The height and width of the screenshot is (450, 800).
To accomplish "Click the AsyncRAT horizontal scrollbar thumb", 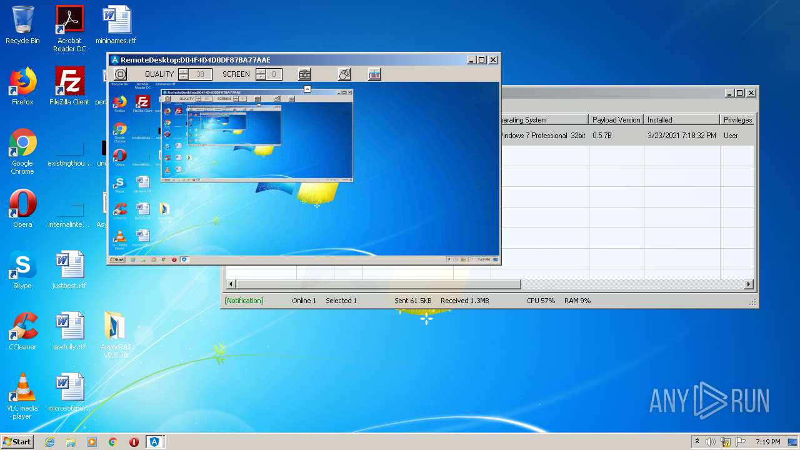I will tap(378, 284).
